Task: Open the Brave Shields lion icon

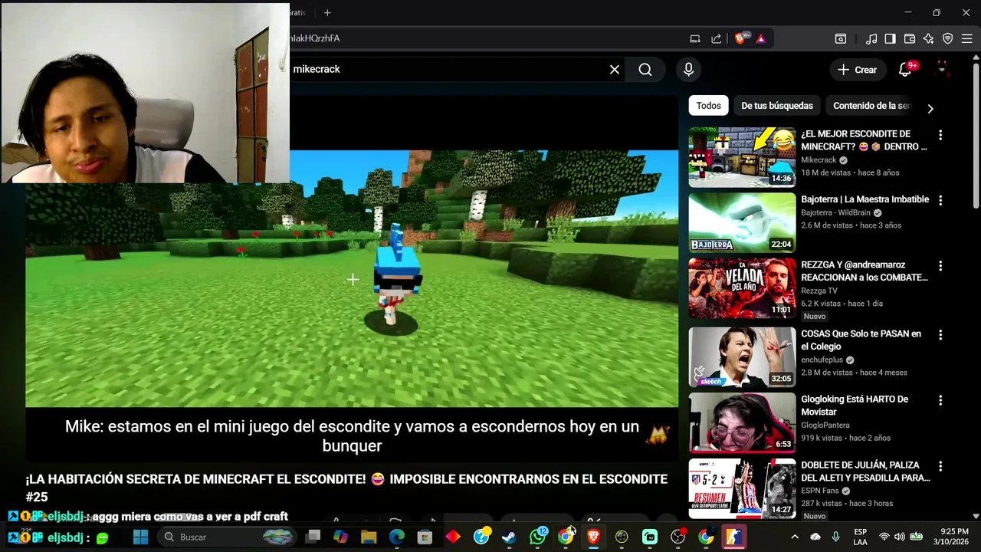Action: point(740,38)
